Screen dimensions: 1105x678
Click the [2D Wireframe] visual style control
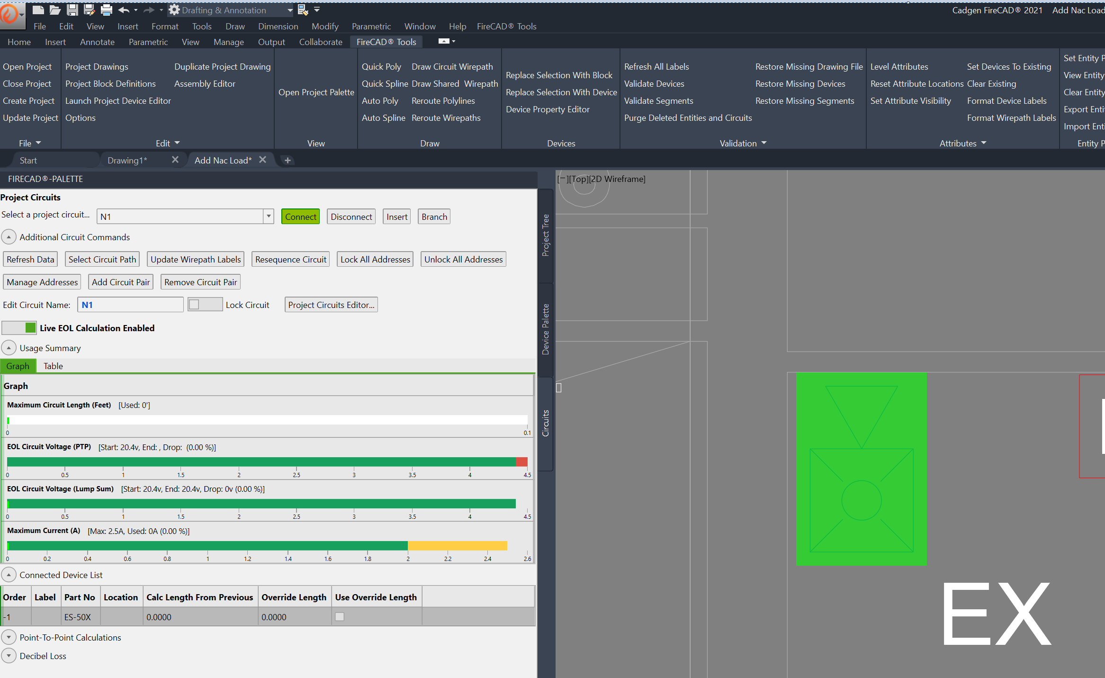point(617,179)
